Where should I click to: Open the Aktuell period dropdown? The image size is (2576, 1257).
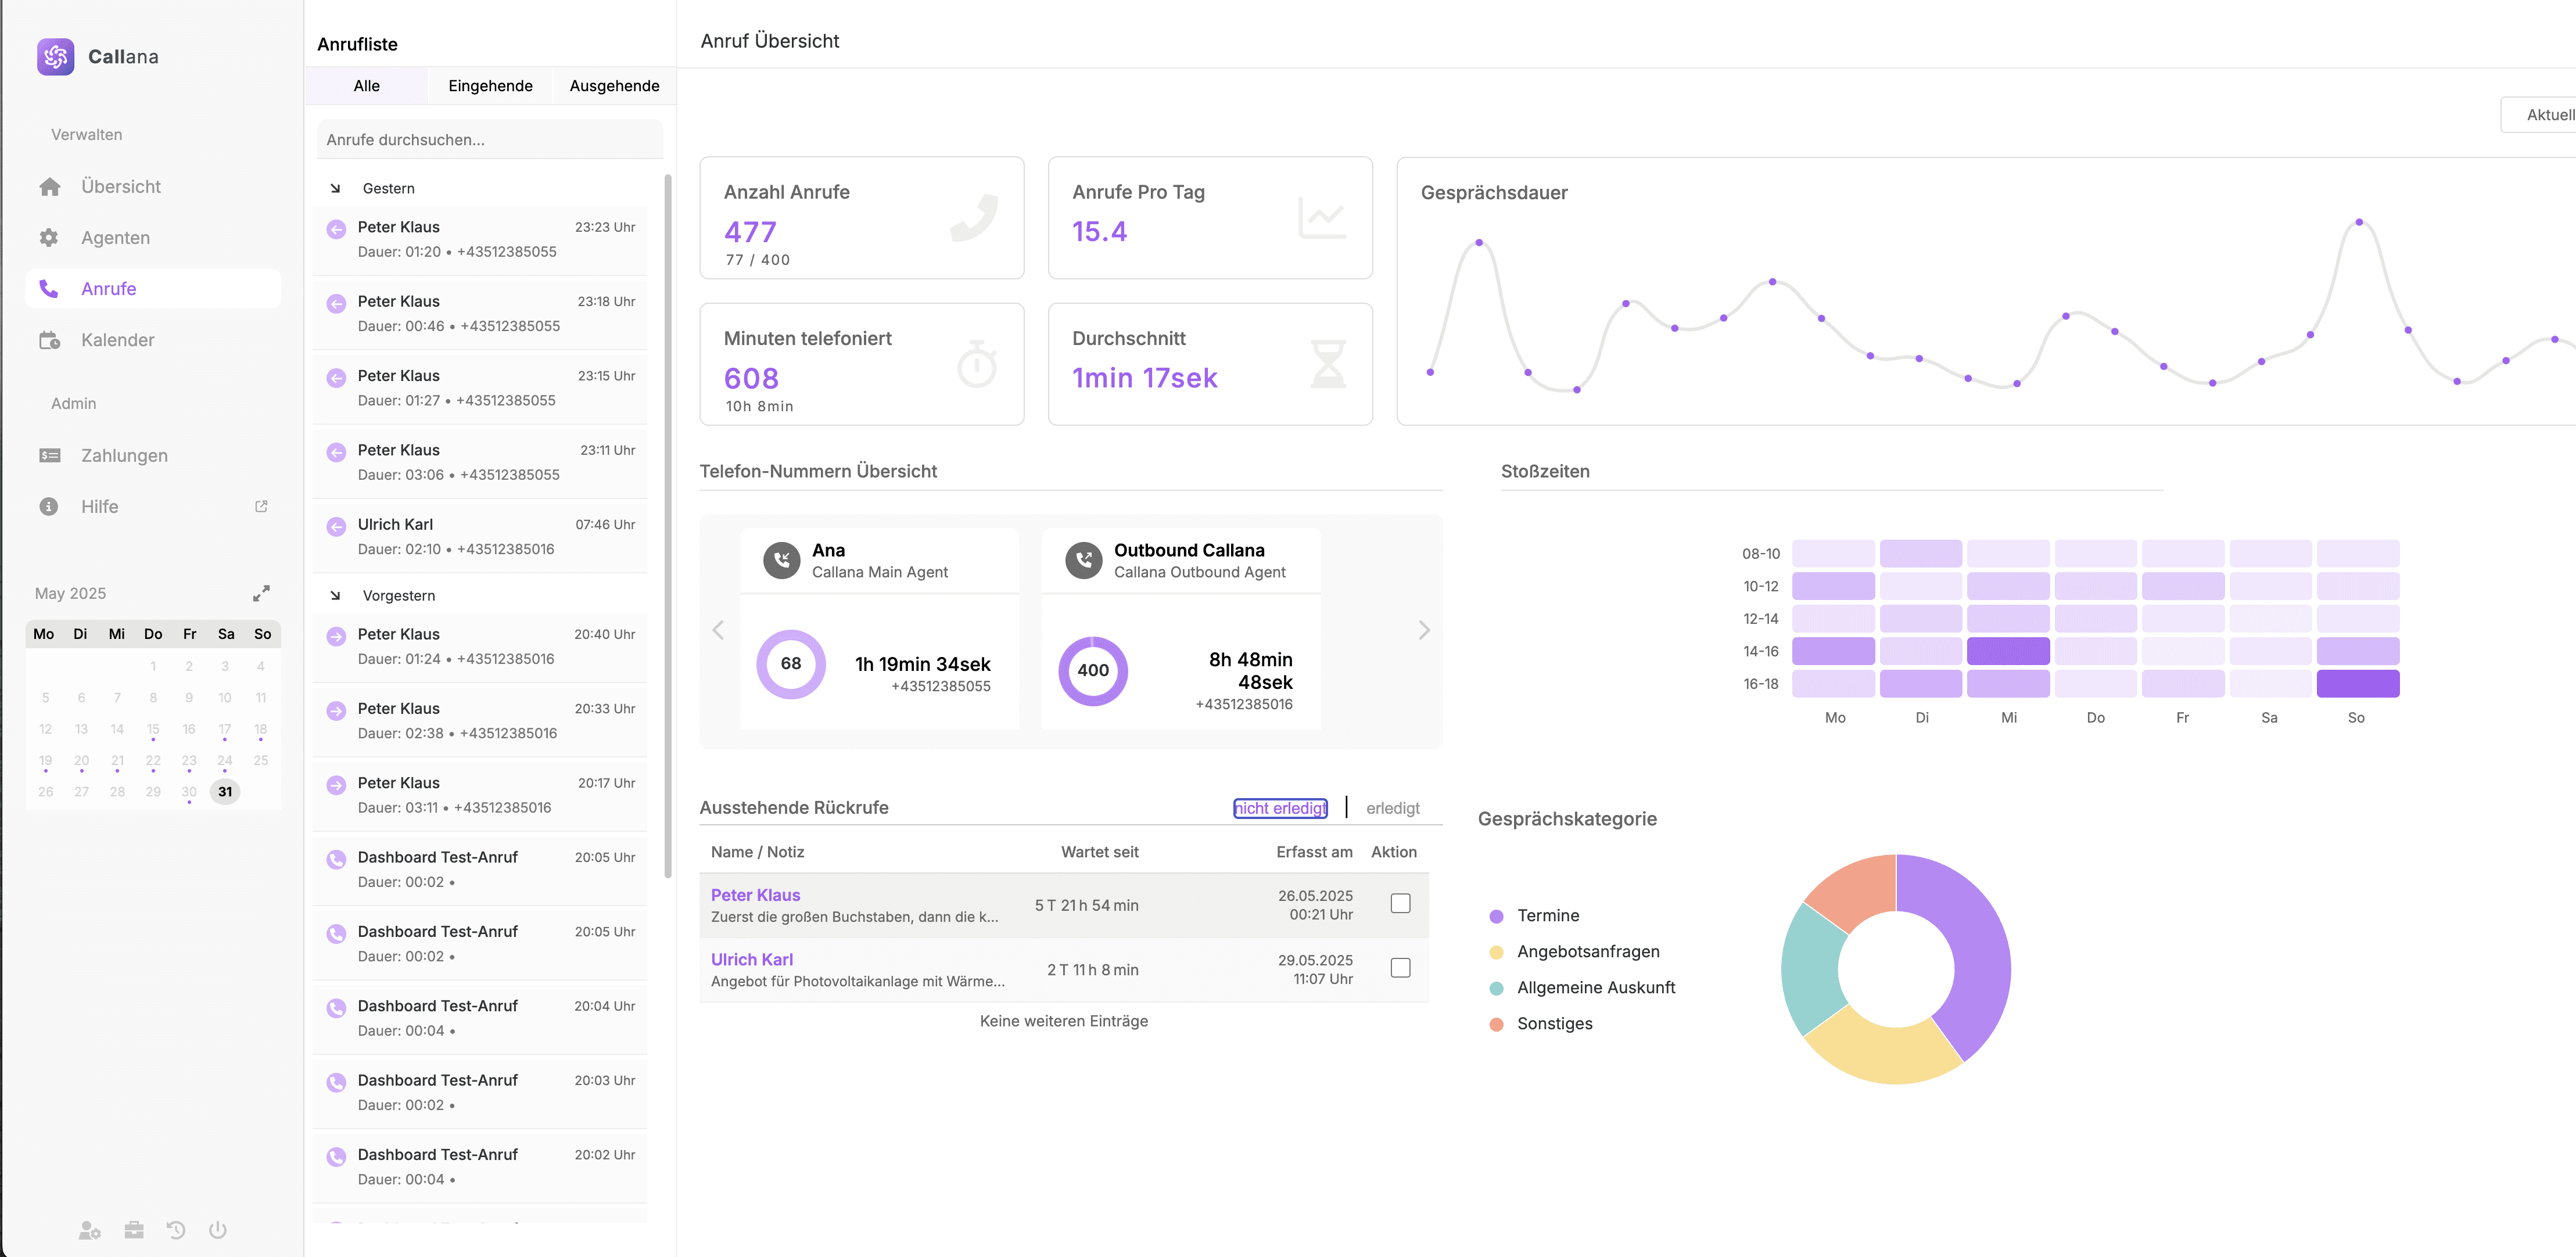click(2538, 115)
